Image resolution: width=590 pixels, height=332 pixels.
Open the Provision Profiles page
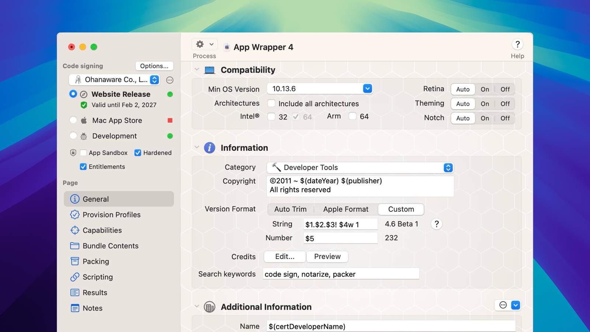point(111,215)
